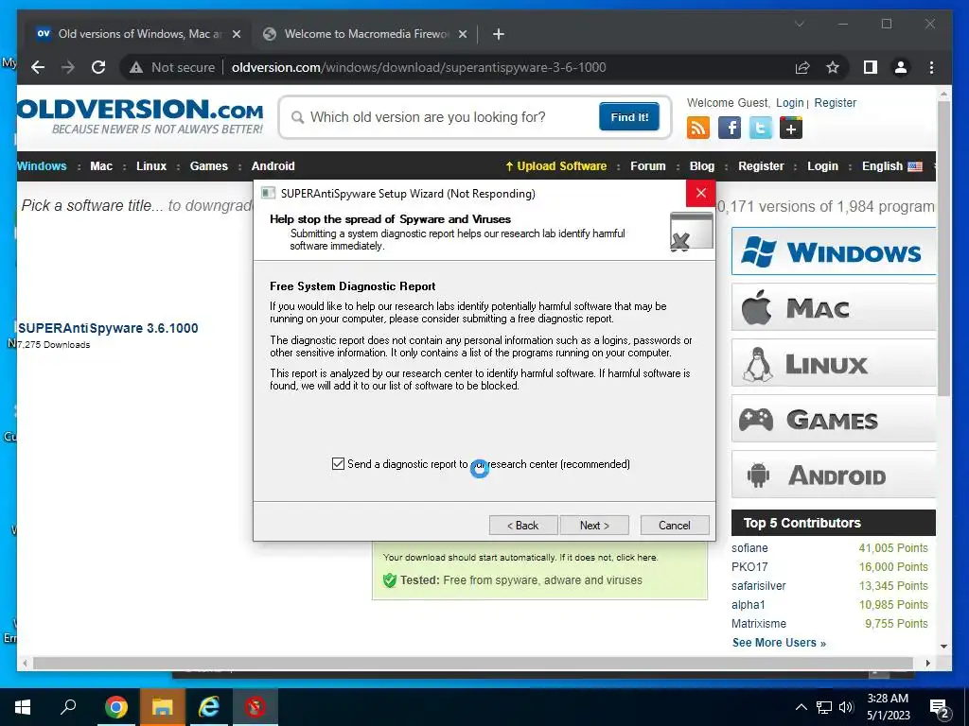
Task: Share this page icon in address bar
Action: point(802,67)
